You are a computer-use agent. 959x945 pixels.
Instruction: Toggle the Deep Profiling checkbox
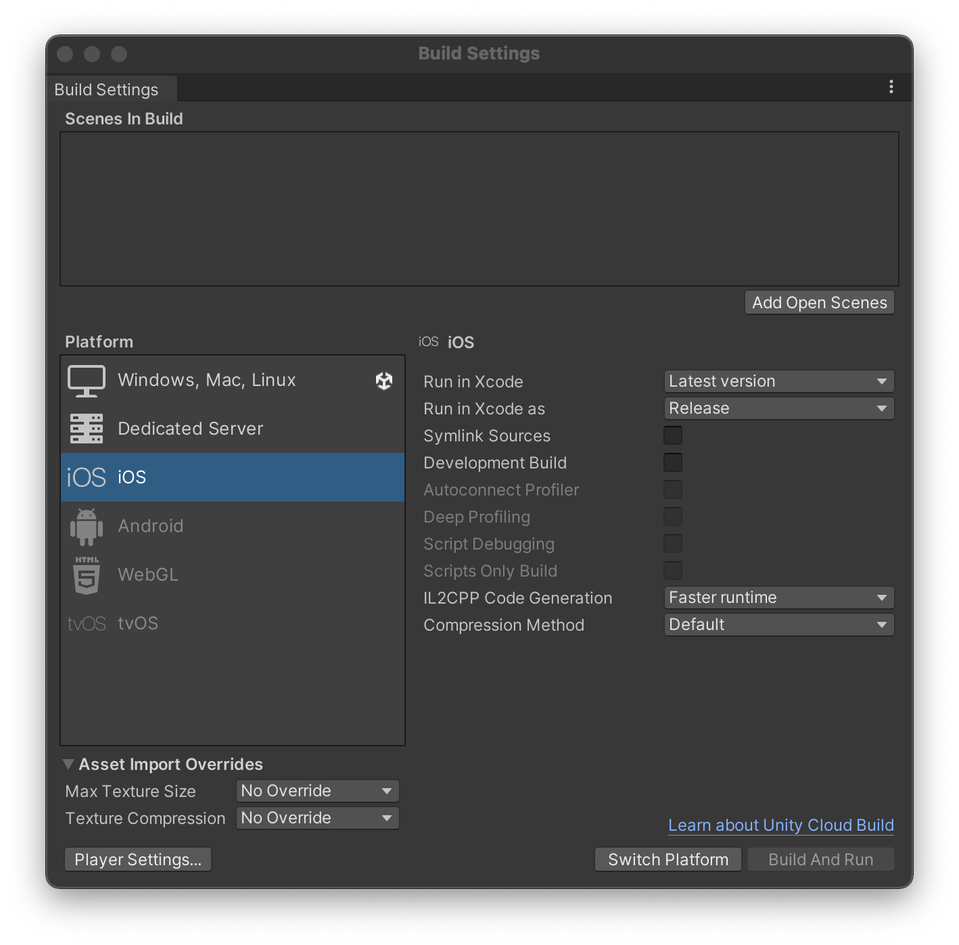(673, 516)
